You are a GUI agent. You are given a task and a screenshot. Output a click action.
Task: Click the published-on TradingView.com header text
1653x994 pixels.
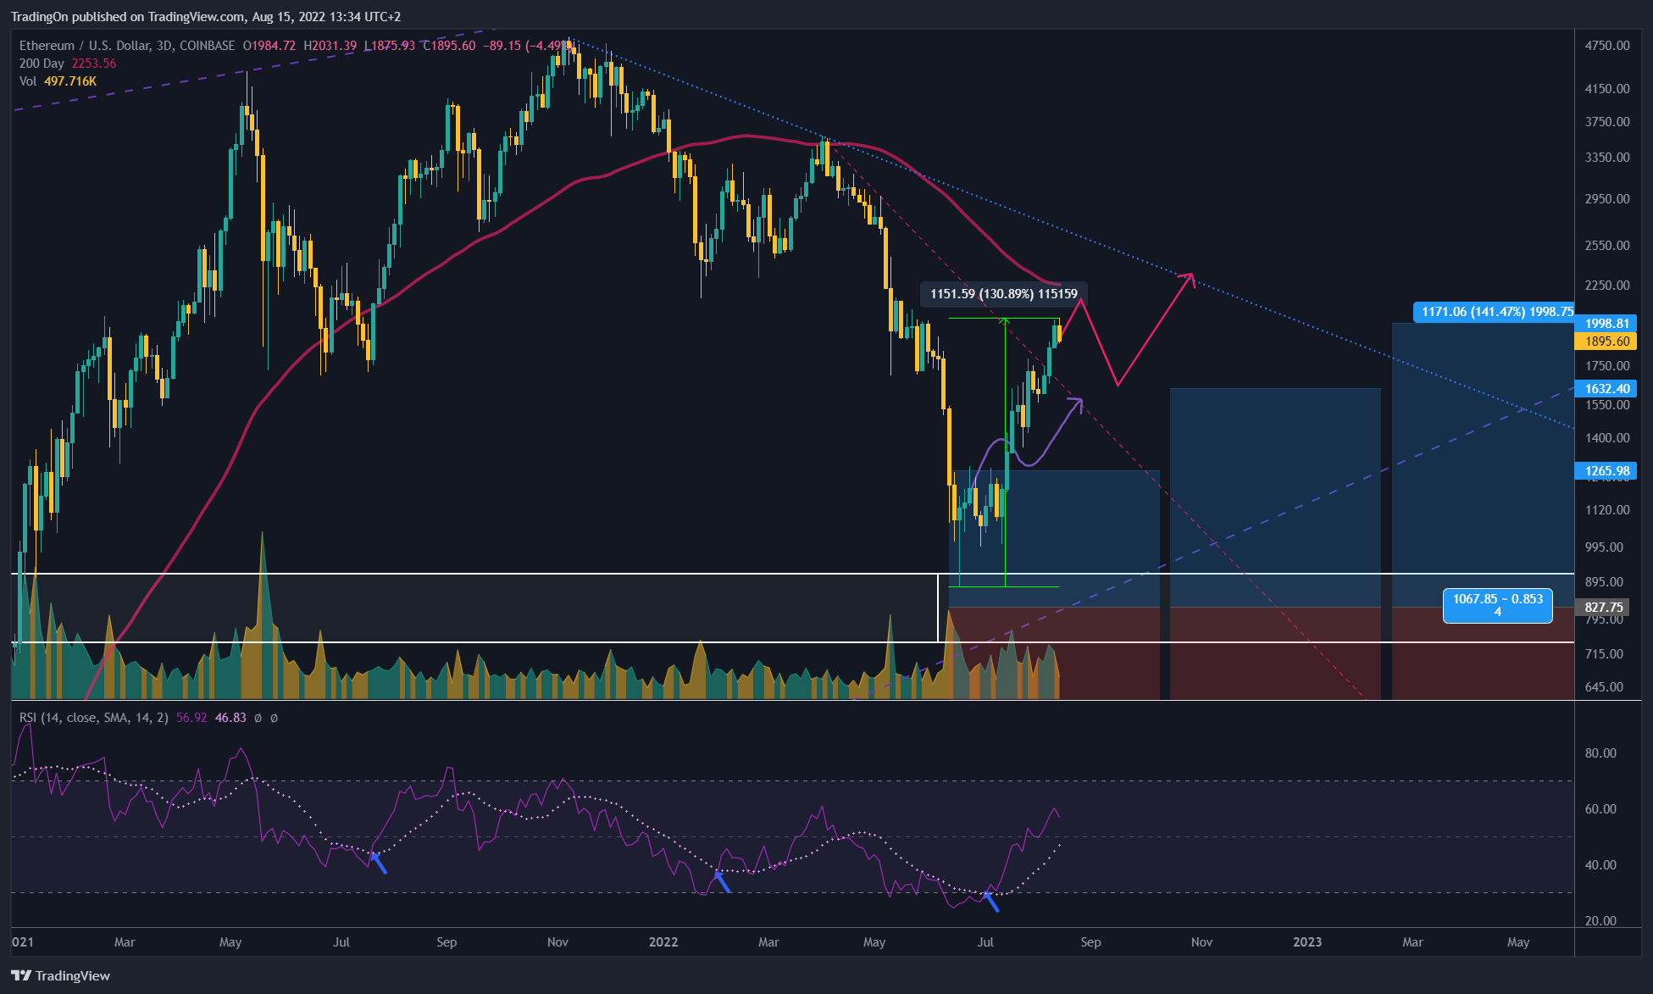click(x=206, y=16)
